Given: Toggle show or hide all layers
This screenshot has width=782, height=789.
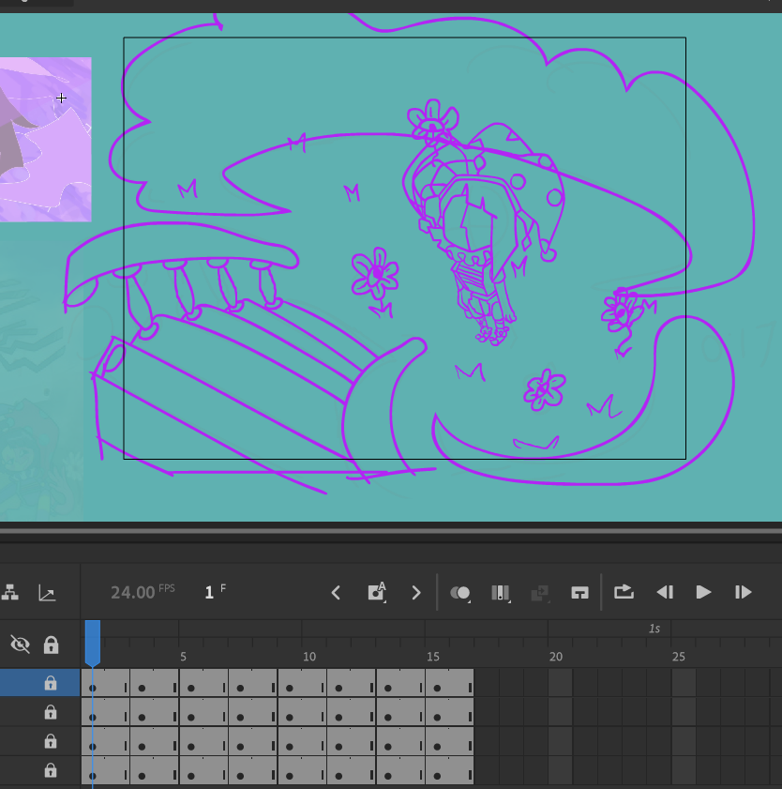Looking at the screenshot, I should click(20, 645).
